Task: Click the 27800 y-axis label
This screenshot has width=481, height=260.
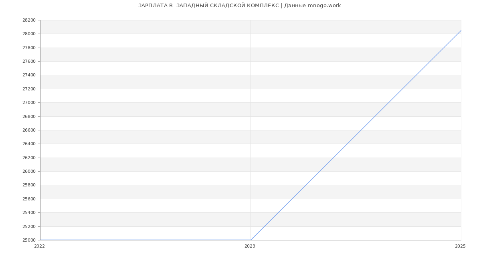Action: click(x=29, y=48)
